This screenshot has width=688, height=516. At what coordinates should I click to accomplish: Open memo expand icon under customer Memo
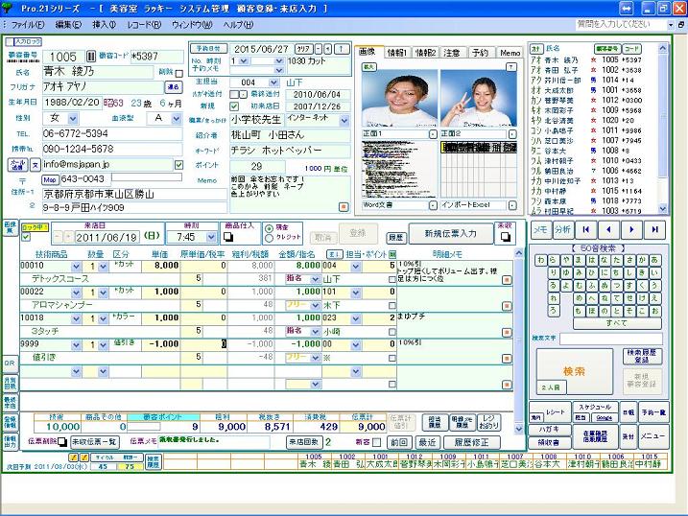click(x=344, y=206)
